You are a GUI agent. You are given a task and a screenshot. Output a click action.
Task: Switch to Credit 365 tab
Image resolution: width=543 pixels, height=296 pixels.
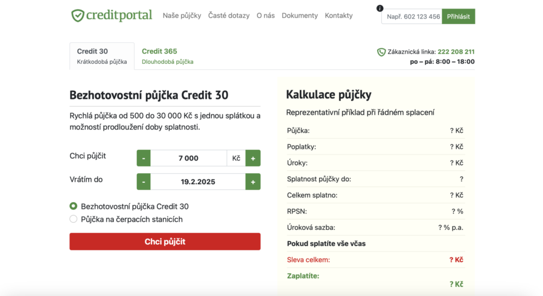coord(168,56)
